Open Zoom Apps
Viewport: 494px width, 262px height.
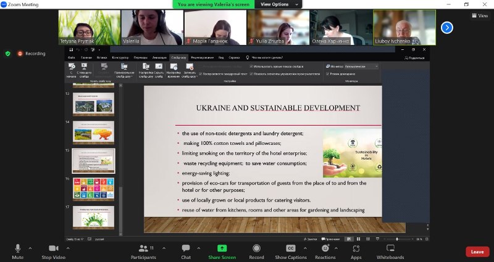point(356,248)
